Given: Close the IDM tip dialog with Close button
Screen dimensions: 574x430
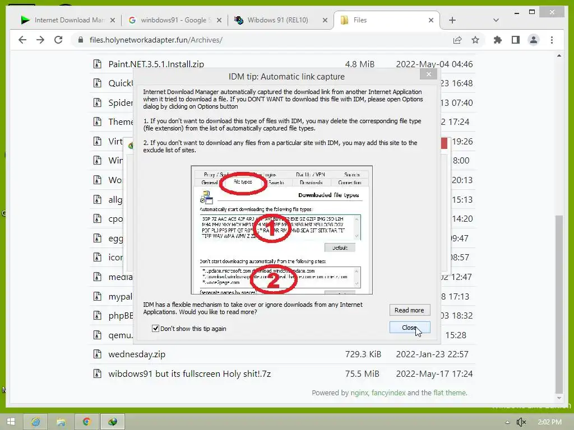Looking at the screenshot, I should click(x=409, y=327).
